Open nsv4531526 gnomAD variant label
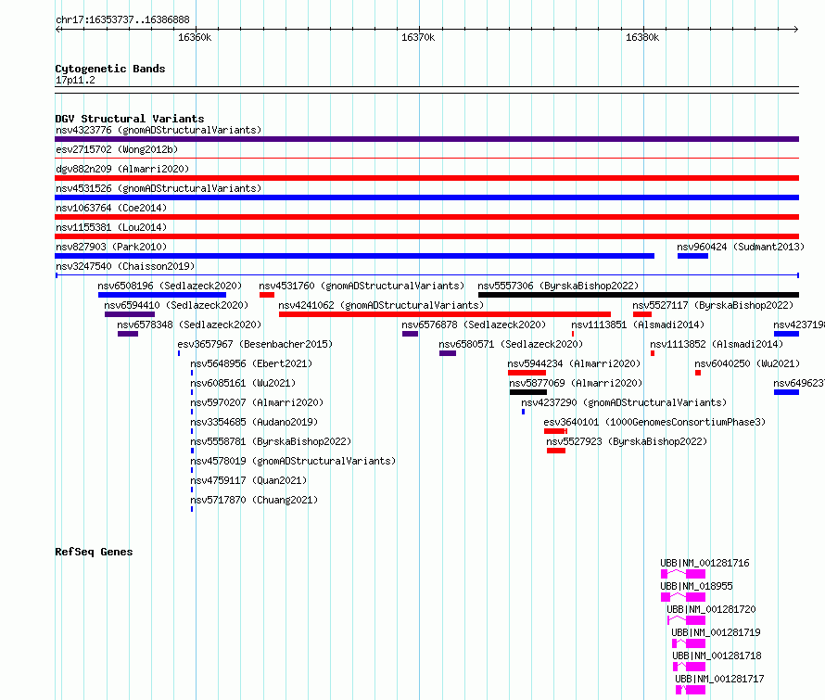This screenshot has height=700, width=825. [159, 188]
